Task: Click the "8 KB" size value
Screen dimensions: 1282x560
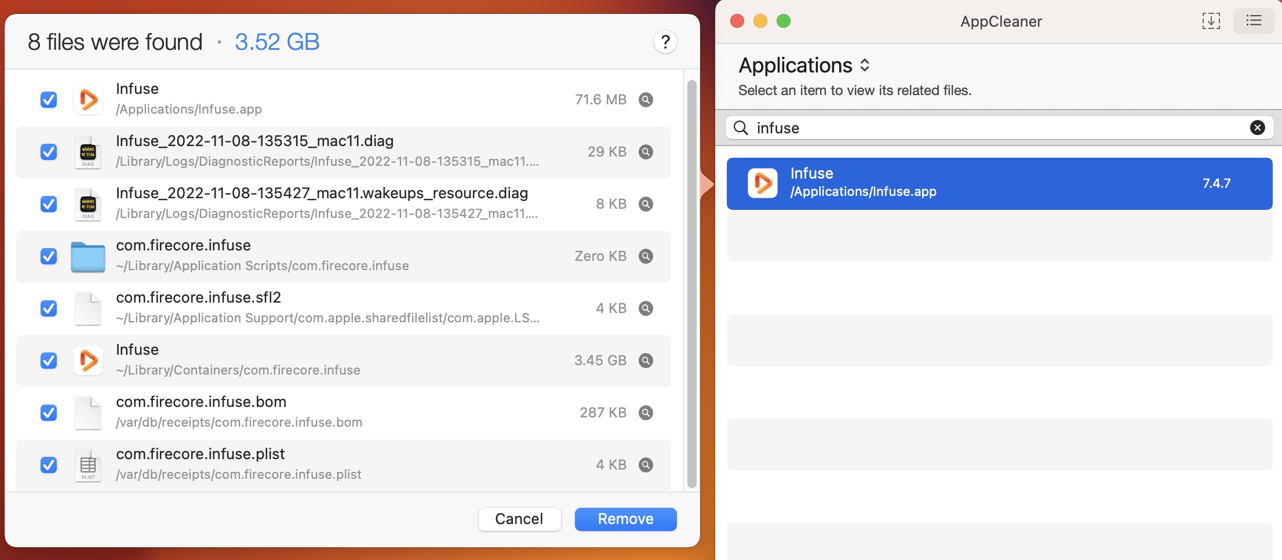Action: (611, 204)
